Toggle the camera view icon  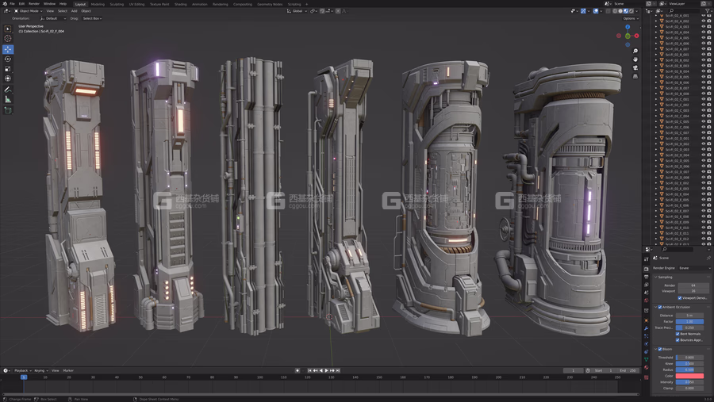pos(635,68)
